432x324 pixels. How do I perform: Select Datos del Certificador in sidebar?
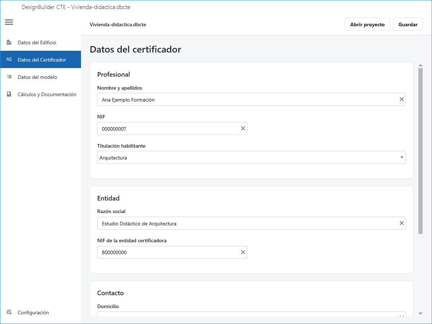[40, 60]
